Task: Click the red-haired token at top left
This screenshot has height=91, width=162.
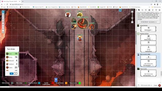Action: tap(68, 15)
